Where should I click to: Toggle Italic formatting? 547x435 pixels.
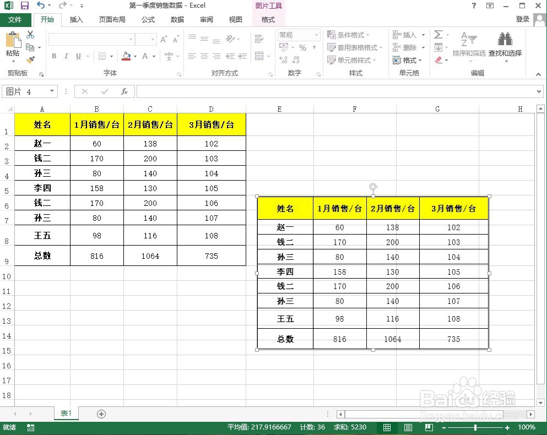(x=66, y=56)
